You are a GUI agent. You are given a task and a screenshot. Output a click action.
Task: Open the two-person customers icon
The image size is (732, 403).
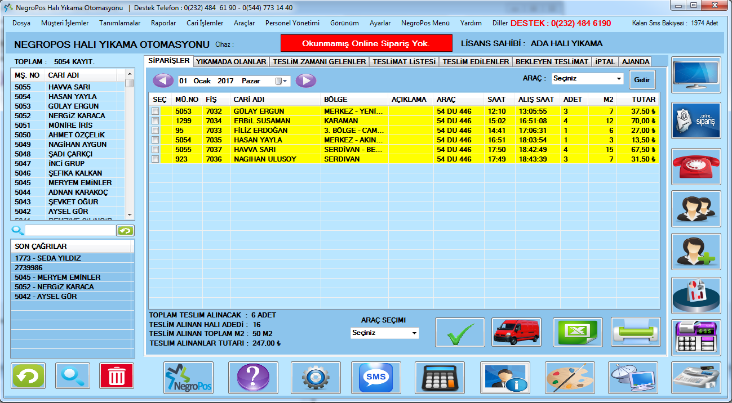696,209
